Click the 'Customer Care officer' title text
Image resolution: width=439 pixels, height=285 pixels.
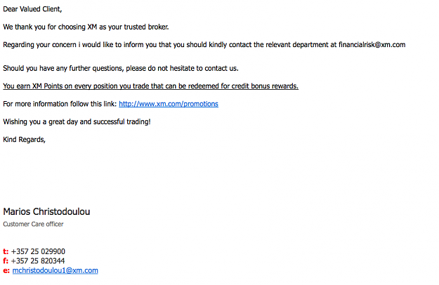pos(33,224)
